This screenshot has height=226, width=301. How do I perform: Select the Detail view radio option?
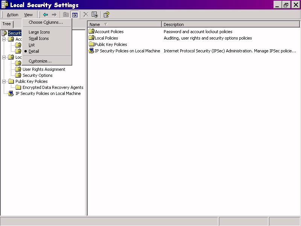point(33,51)
